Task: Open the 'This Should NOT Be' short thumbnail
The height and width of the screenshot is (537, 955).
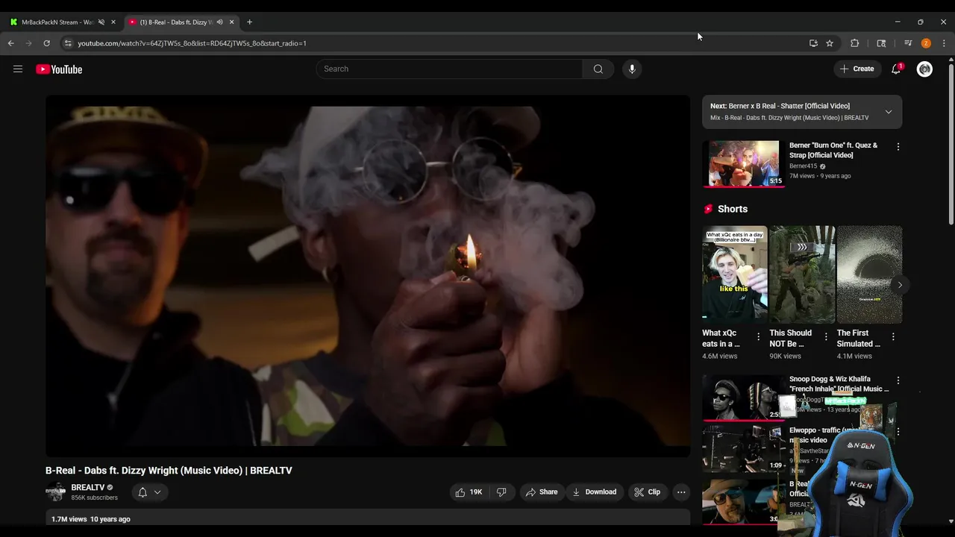Action: 802,274
